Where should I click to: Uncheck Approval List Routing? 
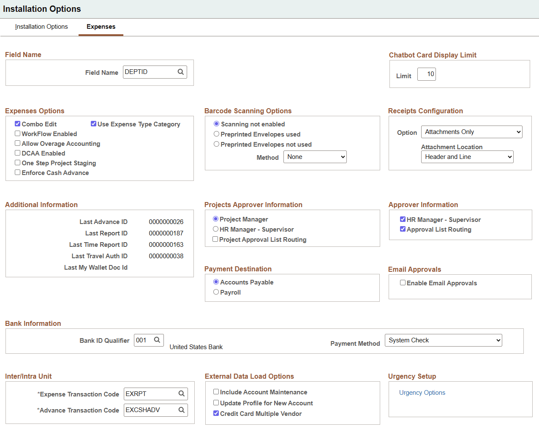[403, 229]
